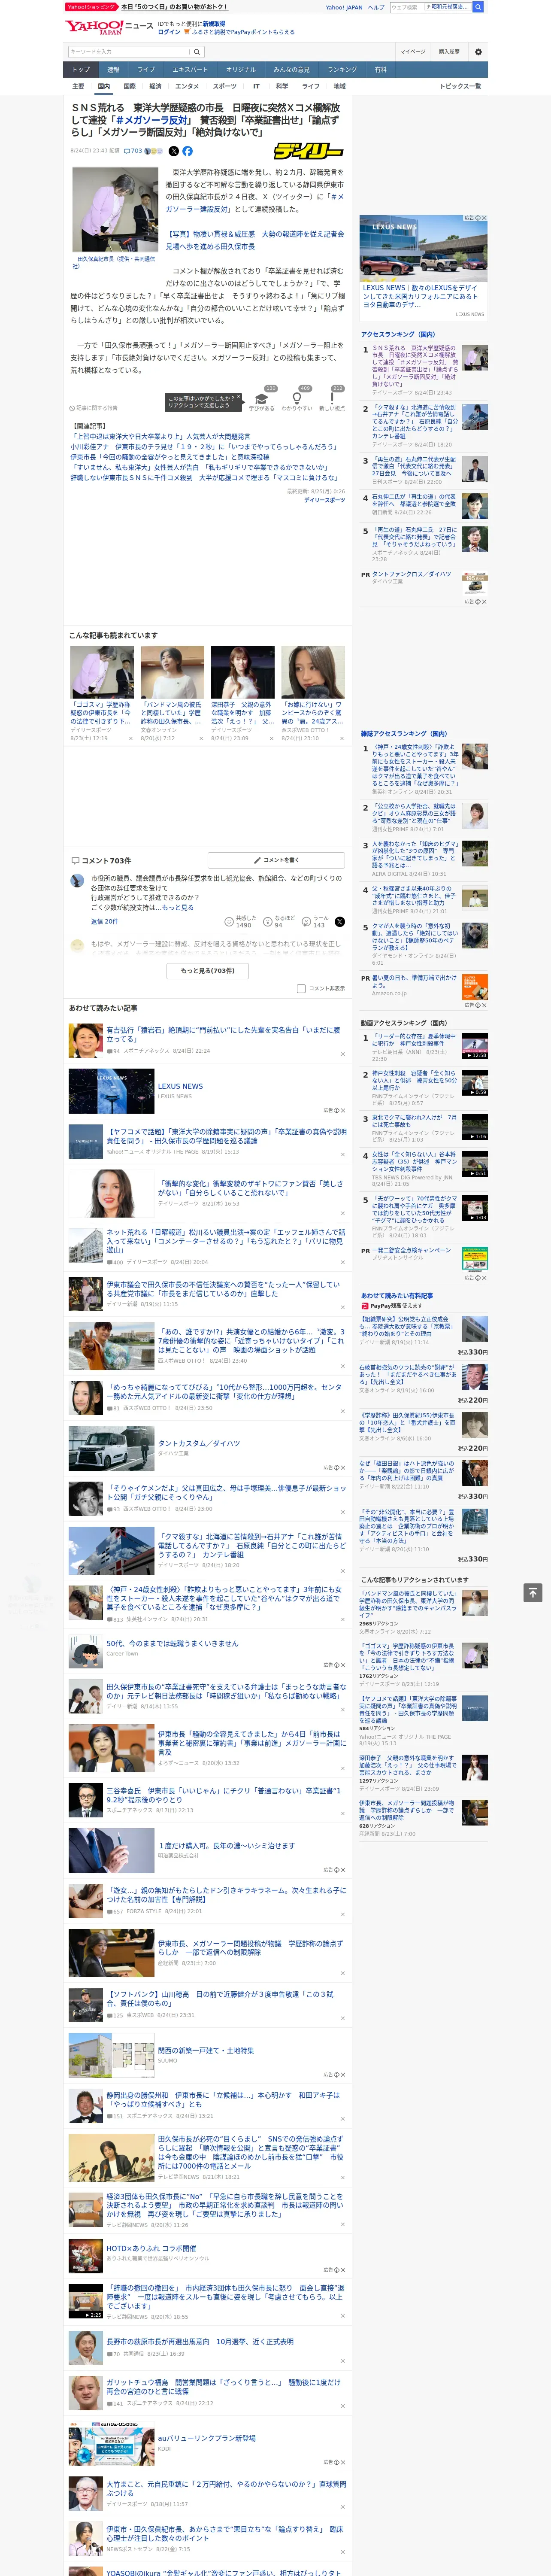Screen dimensions: 551x2576
Task: Open the スポーツ category
Action: click(x=225, y=86)
